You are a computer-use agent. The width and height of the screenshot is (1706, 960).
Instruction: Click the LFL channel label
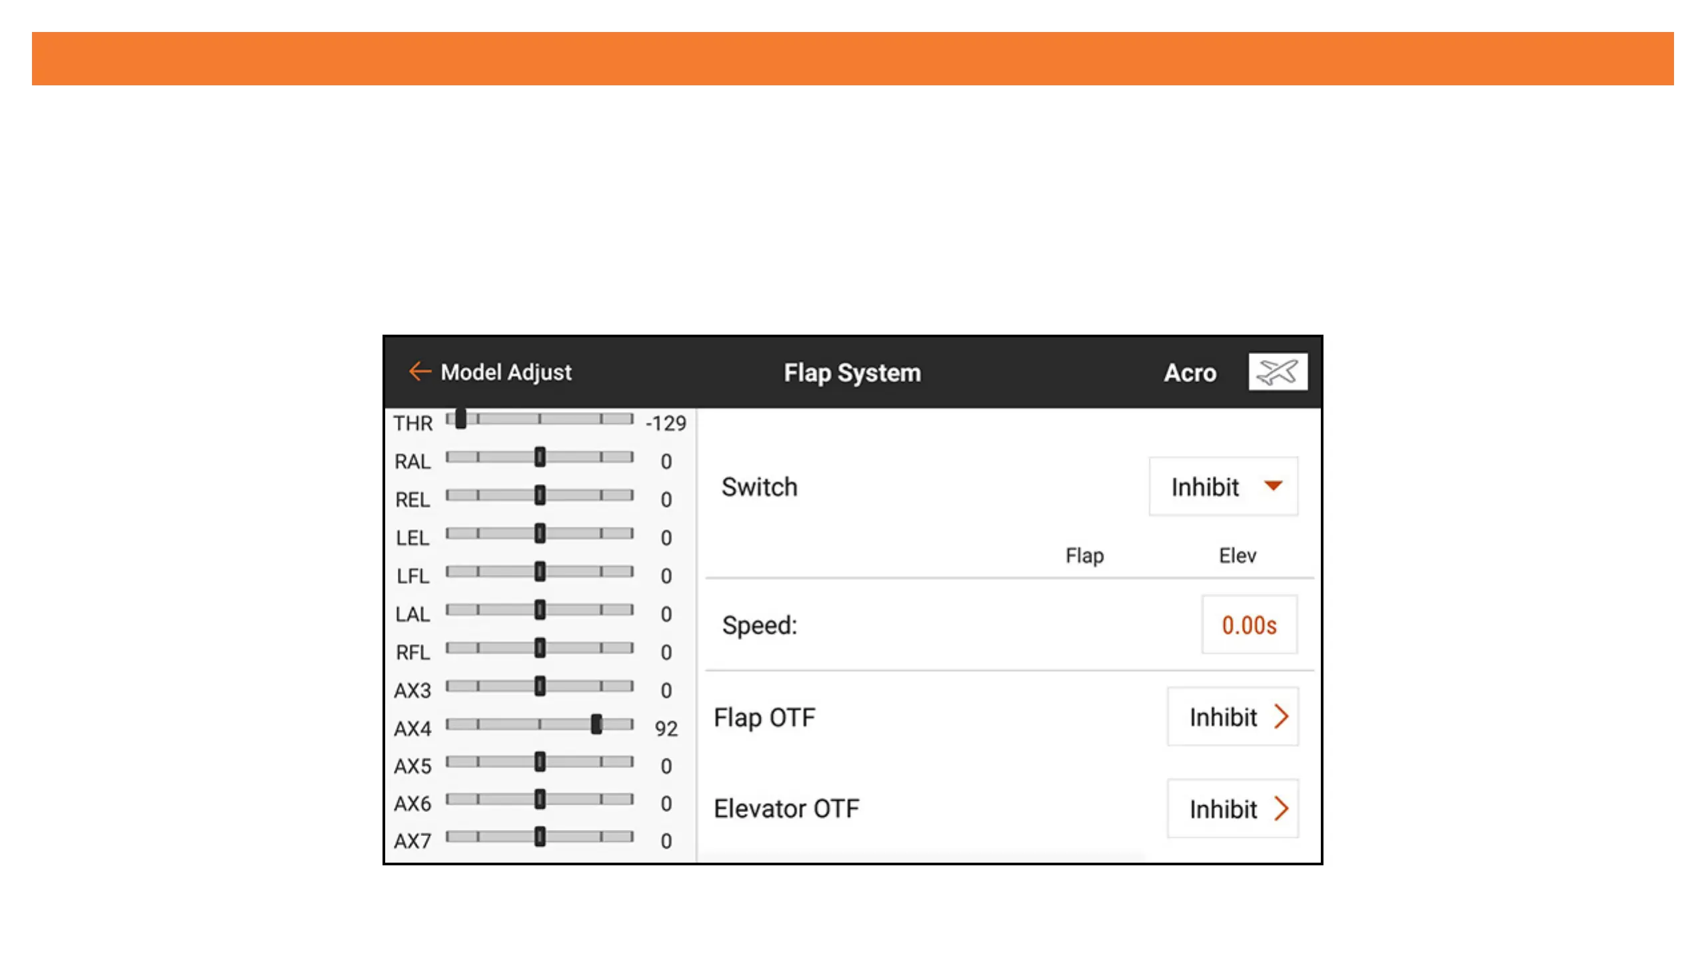coord(413,576)
